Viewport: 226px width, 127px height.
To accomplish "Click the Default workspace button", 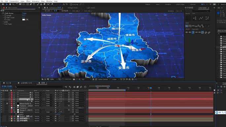I will (x=148, y=5).
